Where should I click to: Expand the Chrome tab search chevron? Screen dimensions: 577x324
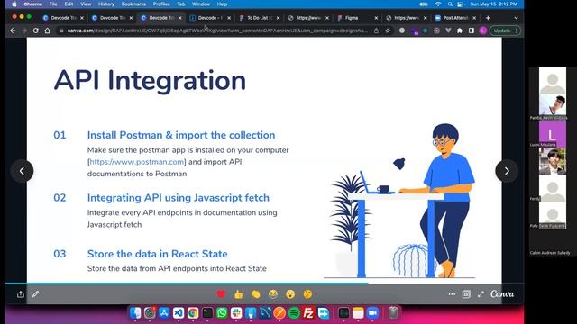click(x=516, y=18)
